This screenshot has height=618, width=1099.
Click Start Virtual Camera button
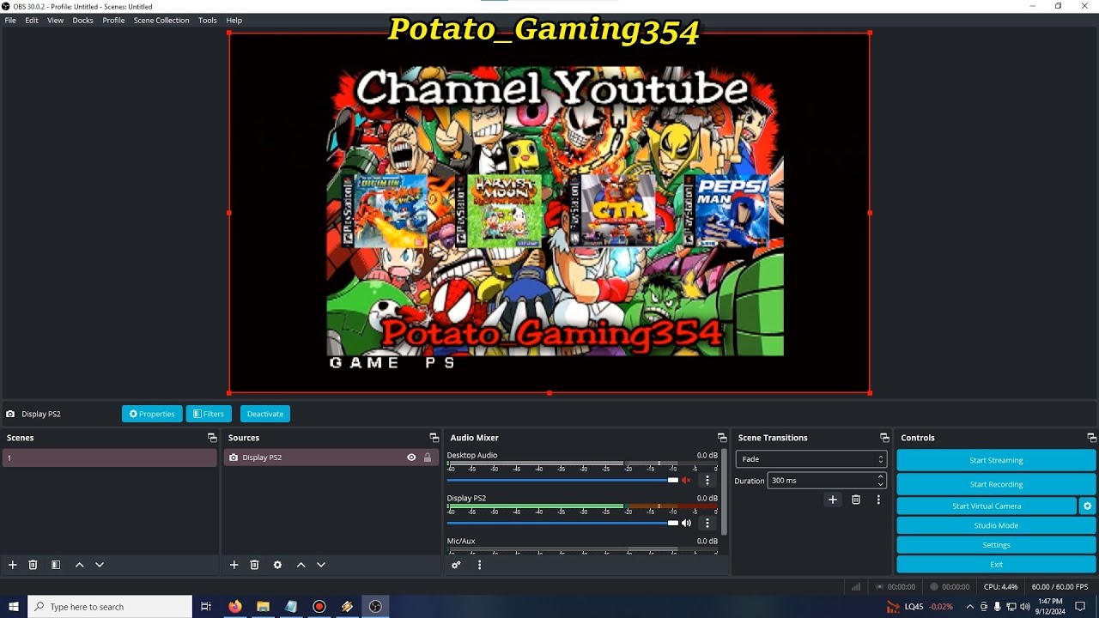pyautogui.click(x=987, y=506)
